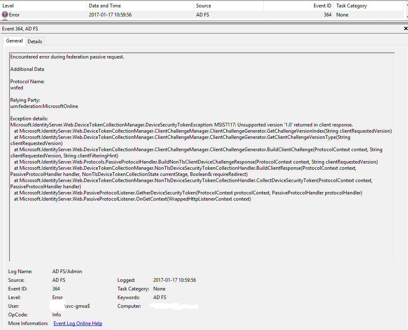This screenshot has width=408, height=330.
Task: Click the OpCode value 'Info'
Action: pos(56,315)
